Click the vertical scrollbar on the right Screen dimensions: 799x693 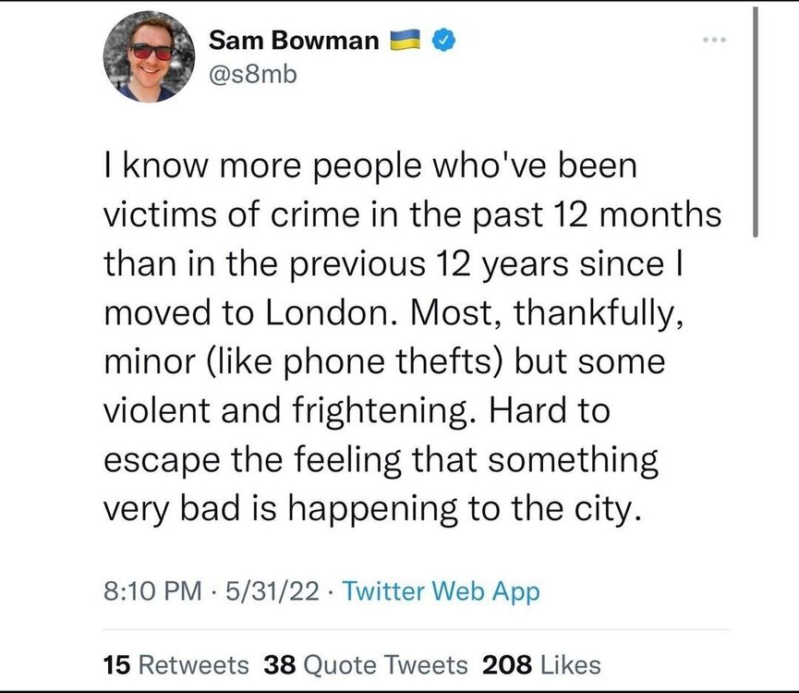point(756,120)
